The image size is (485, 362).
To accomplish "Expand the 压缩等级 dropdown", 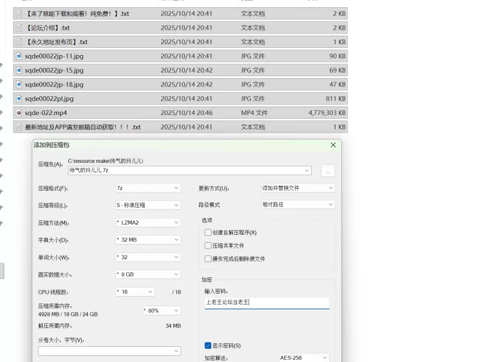I will coord(148,205).
